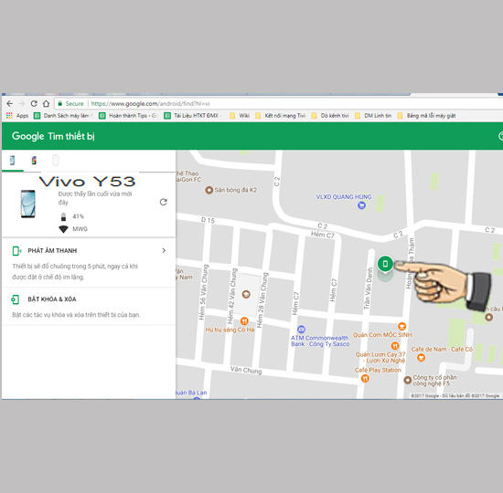Image resolution: width=503 pixels, height=493 pixels.
Task: Click the ATM Commonwealth Bank marker
Action: (301, 330)
